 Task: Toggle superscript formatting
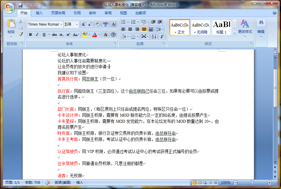point(68,35)
